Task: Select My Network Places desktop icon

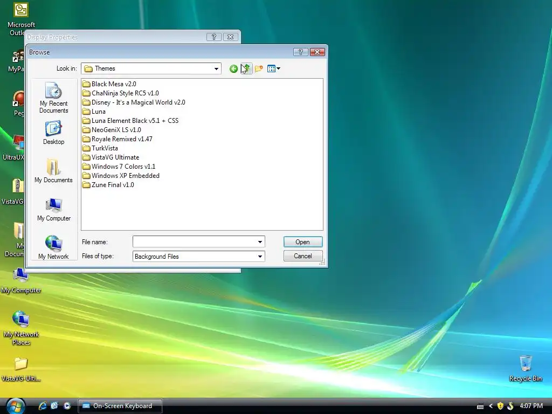Action: (21, 328)
